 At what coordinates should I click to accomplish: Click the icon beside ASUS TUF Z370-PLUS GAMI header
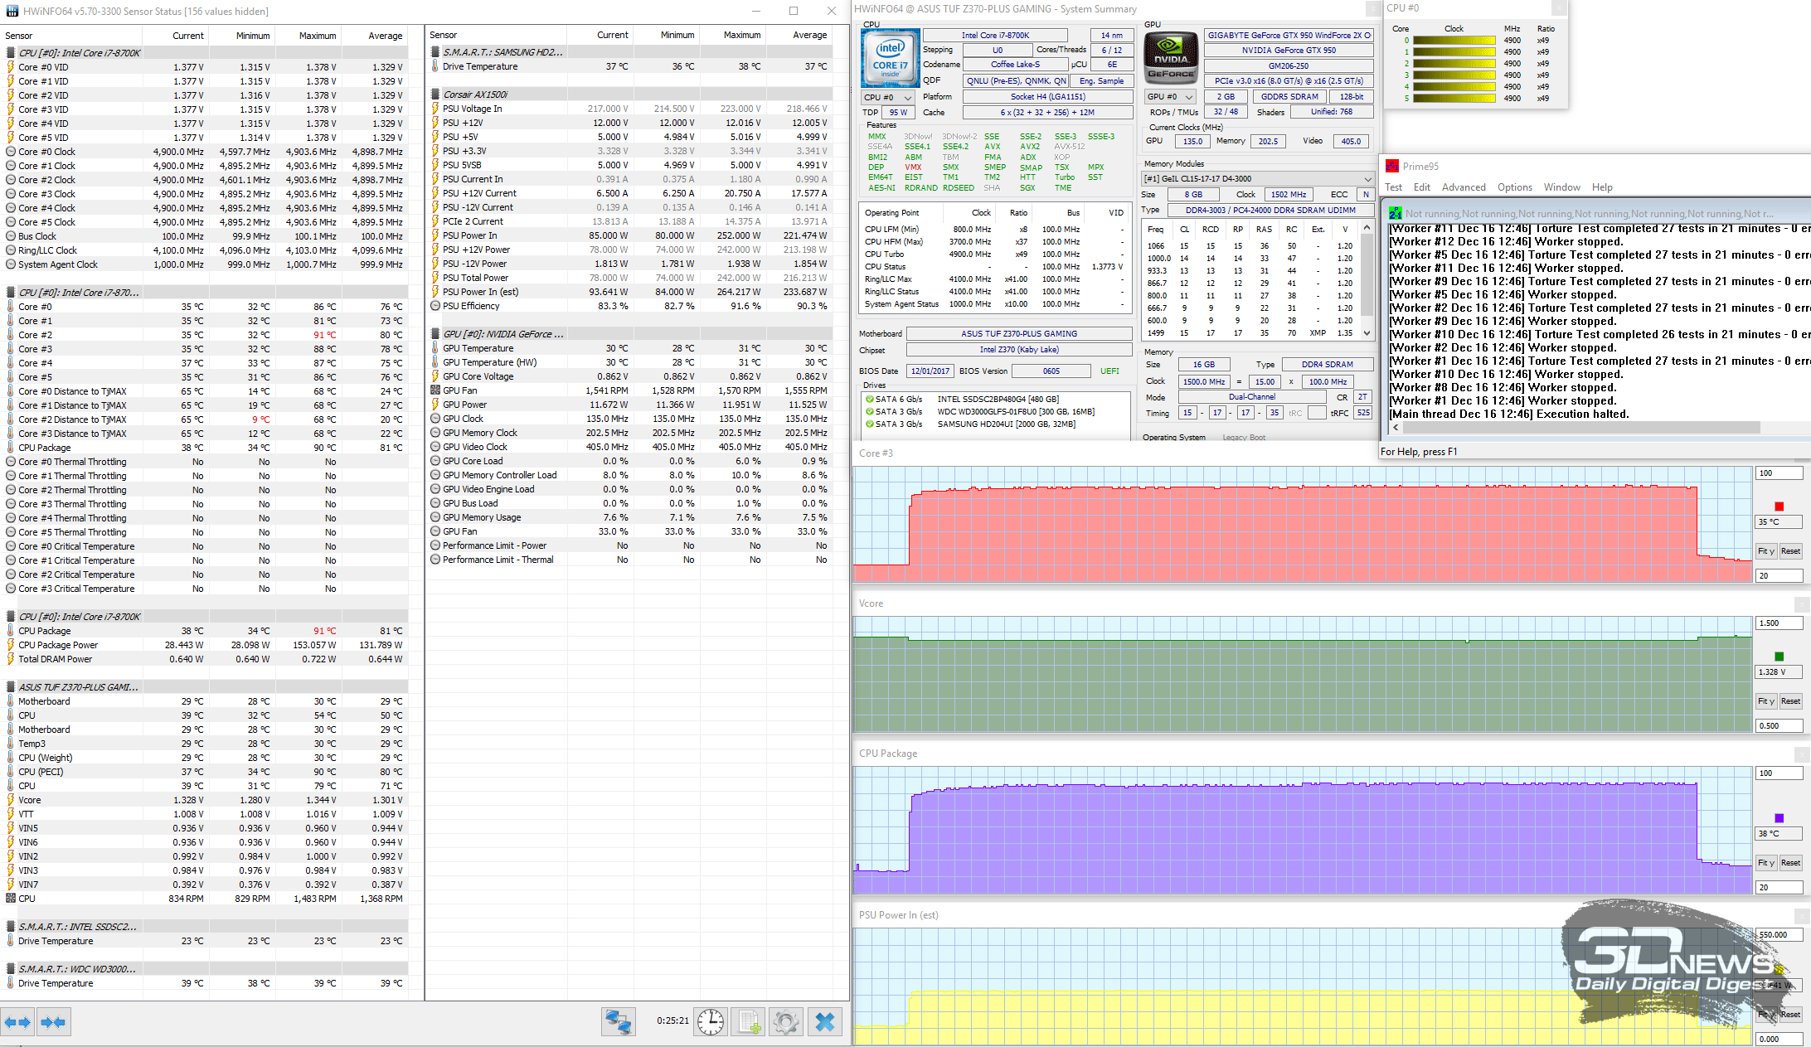point(11,687)
